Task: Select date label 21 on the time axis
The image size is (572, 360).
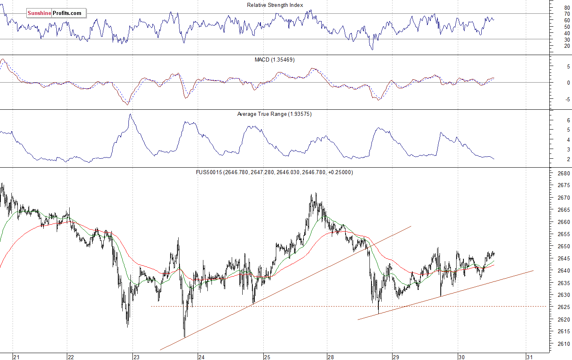Action: coord(17,357)
